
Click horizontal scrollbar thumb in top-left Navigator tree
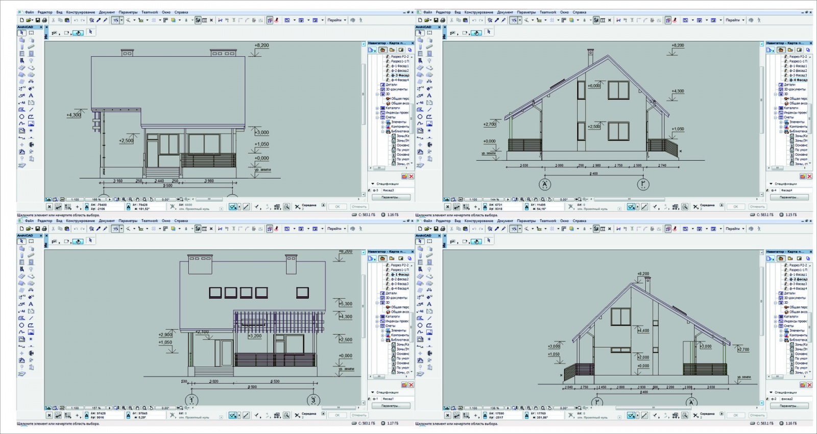(x=379, y=168)
